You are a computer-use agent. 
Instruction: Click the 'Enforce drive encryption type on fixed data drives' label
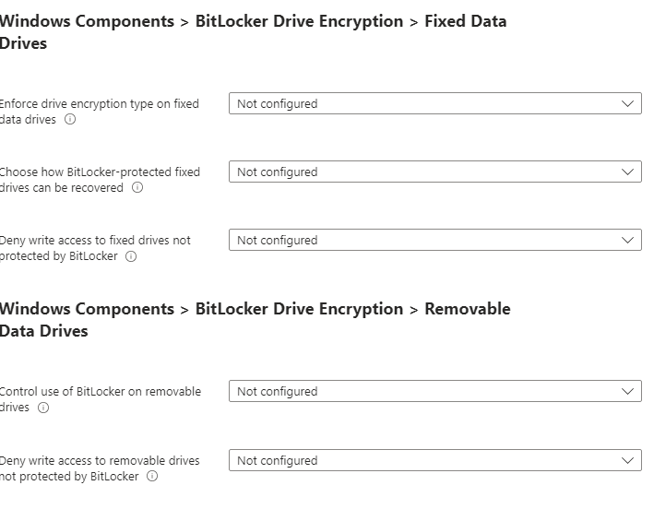[x=100, y=112]
